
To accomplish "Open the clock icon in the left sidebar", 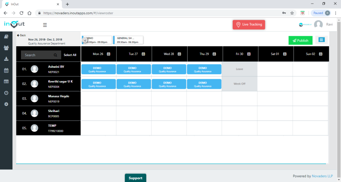I will pos(6,93).
